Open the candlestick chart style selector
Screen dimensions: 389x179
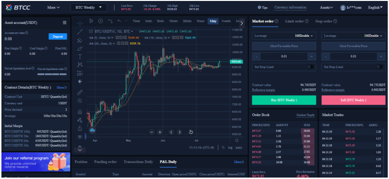91,21
